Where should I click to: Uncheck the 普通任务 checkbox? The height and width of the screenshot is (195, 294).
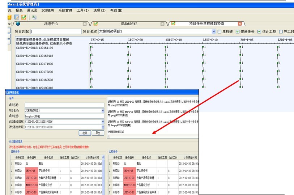coord(238,32)
